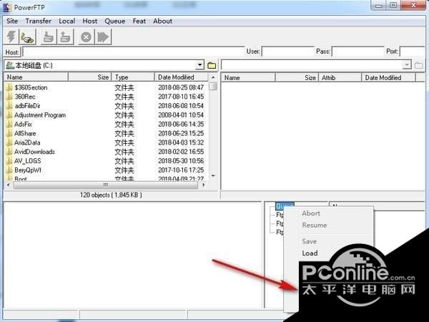Open the Feat menu
This screenshot has height=322, width=429.
[139, 21]
